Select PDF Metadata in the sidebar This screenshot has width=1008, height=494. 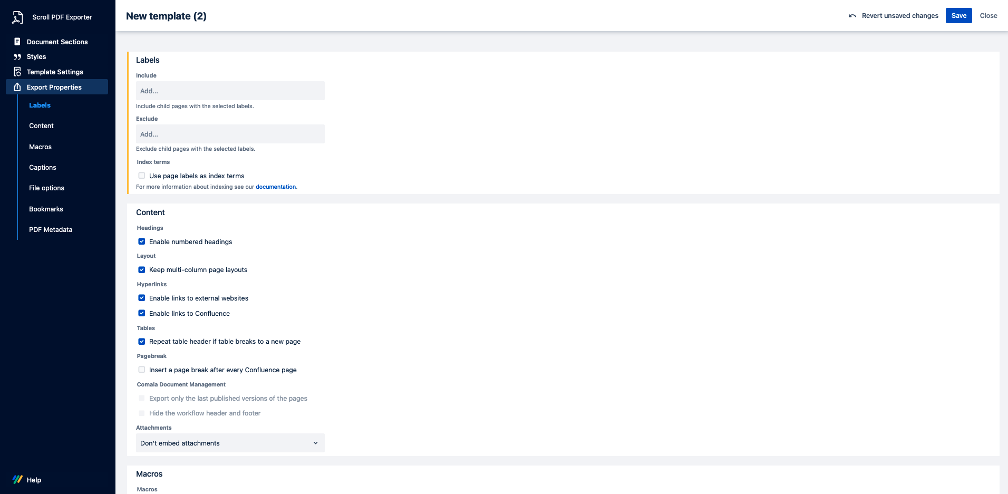tap(51, 230)
